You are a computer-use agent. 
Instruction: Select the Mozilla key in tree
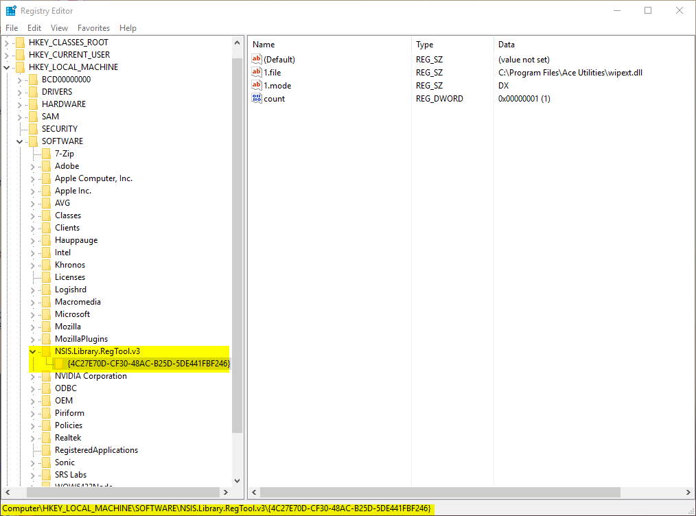point(68,327)
